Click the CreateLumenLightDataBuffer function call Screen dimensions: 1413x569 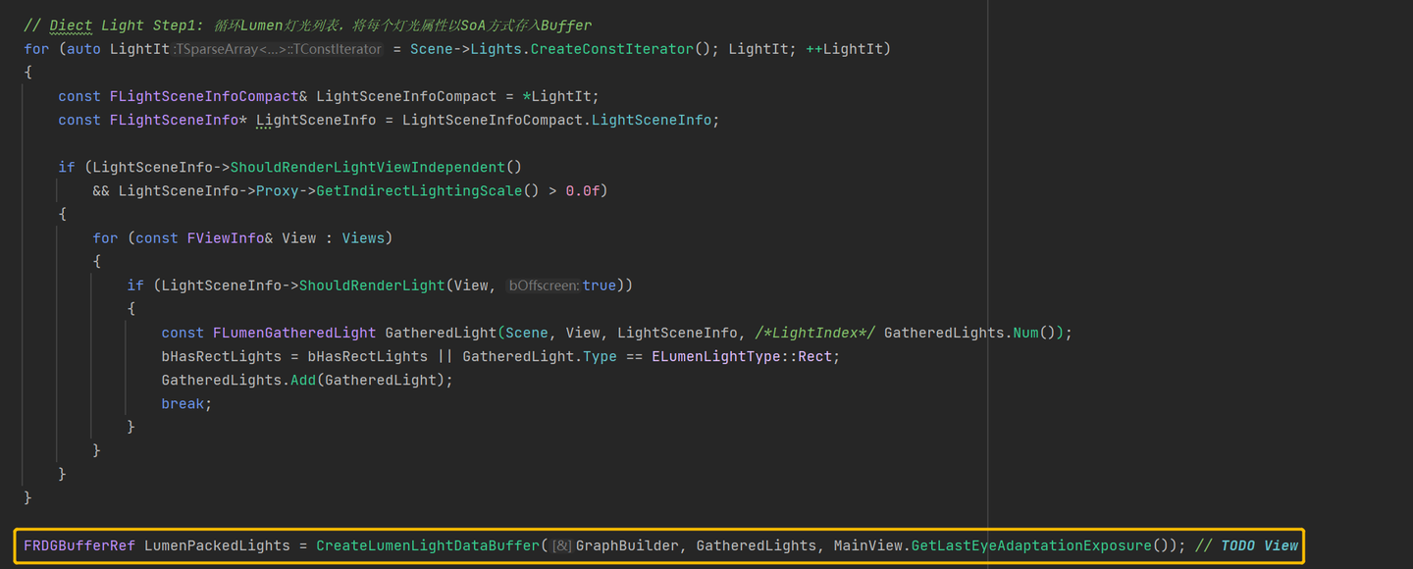428,545
